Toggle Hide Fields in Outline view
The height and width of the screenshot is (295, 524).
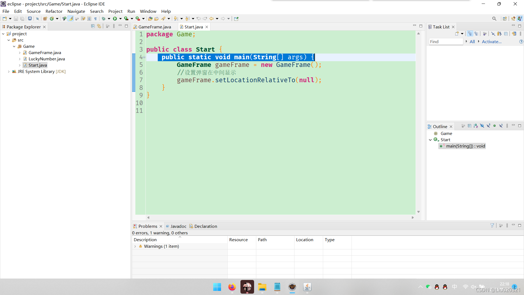click(x=482, y=126)
